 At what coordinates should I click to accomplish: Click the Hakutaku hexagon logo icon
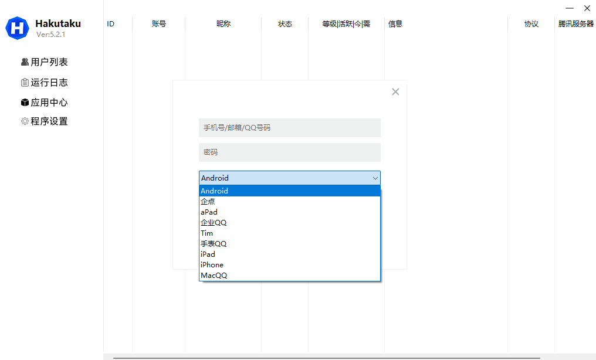pyautogui.click(x=18, y=28)
